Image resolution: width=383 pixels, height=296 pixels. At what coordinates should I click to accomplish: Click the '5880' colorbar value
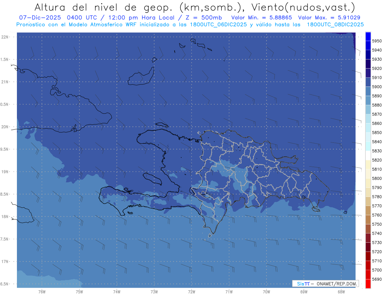(x=377, y=105)
